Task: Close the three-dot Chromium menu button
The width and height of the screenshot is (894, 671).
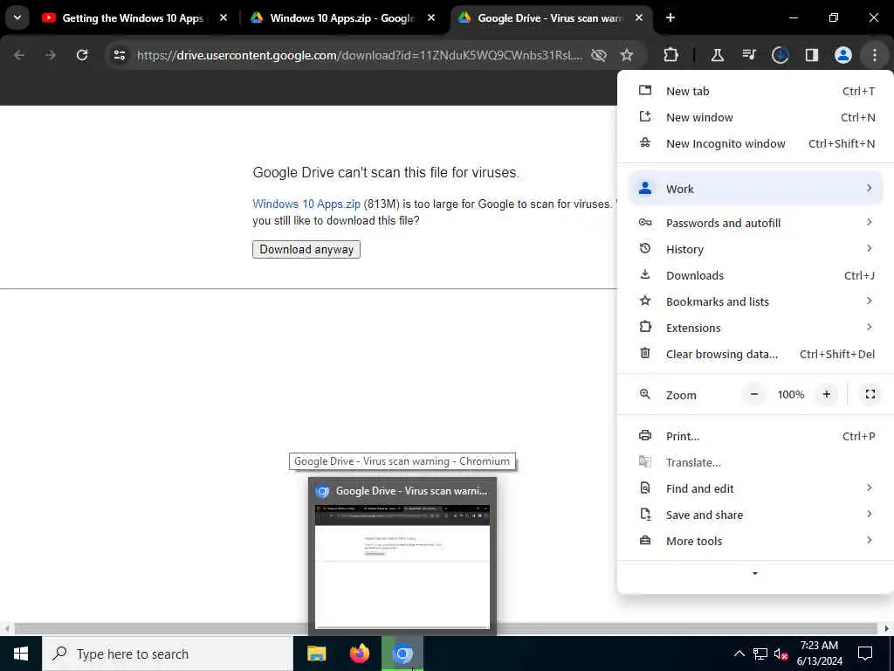Action: (875, 55)
